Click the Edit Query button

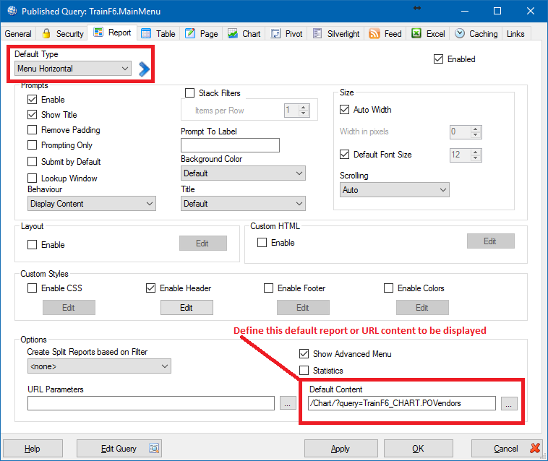(x=119, y=449)
